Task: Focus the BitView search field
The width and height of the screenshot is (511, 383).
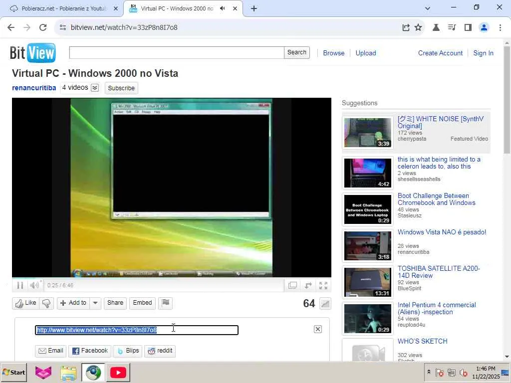Action: tap(177, 52)
